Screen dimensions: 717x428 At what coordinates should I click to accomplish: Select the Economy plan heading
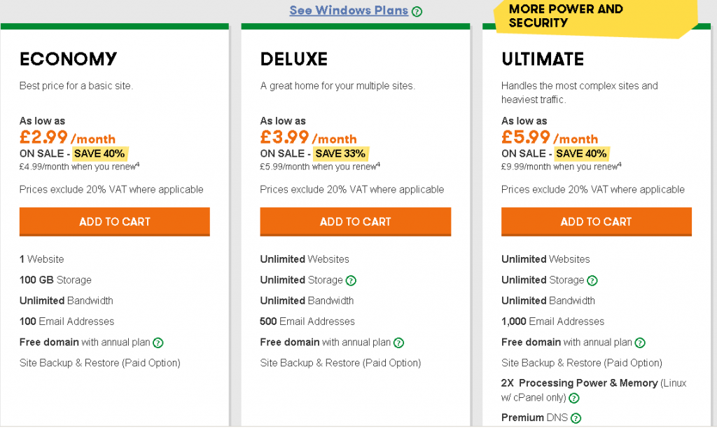(68, 59)
